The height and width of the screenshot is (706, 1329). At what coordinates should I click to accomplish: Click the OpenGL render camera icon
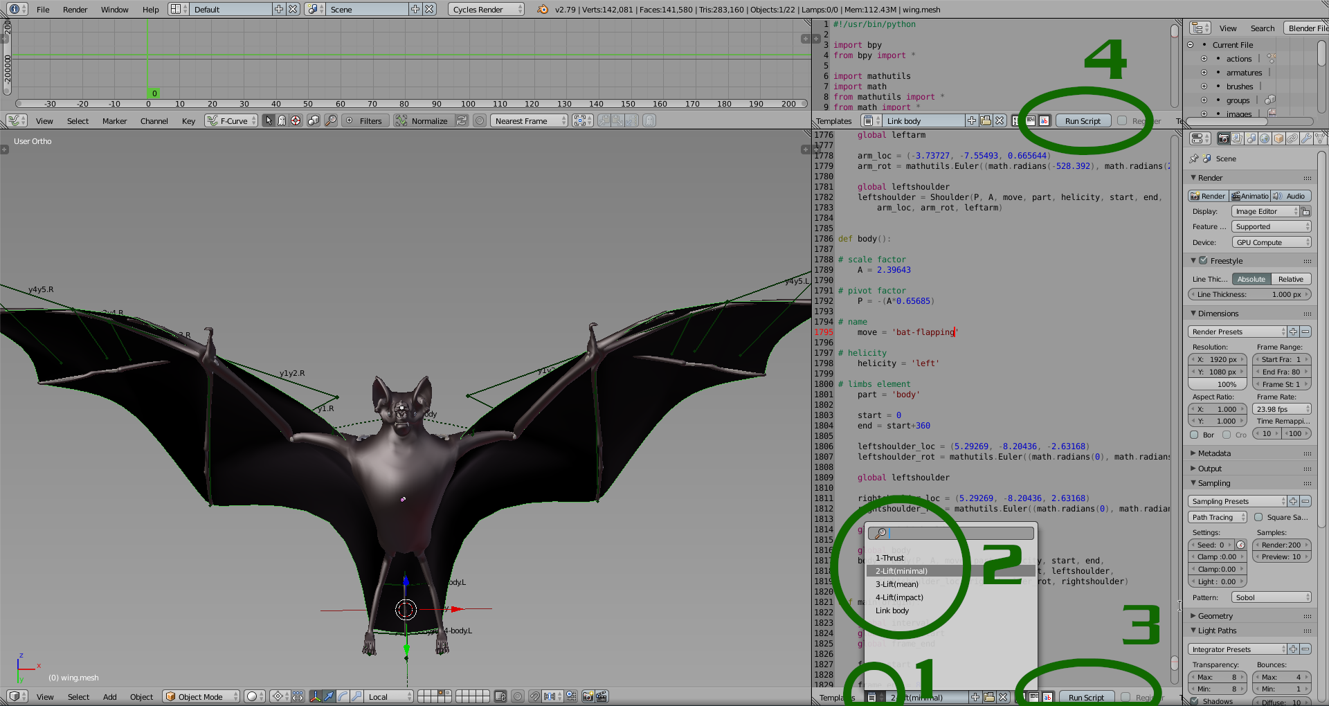pos(588,696)
